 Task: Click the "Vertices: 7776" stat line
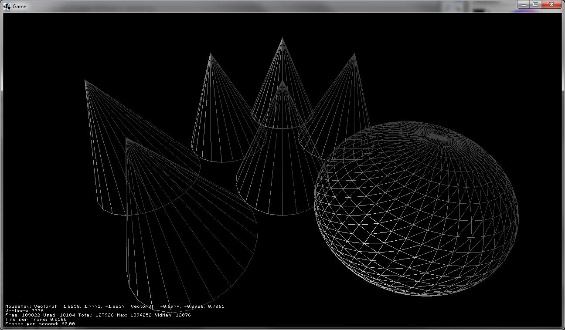[x=24, y=311]
